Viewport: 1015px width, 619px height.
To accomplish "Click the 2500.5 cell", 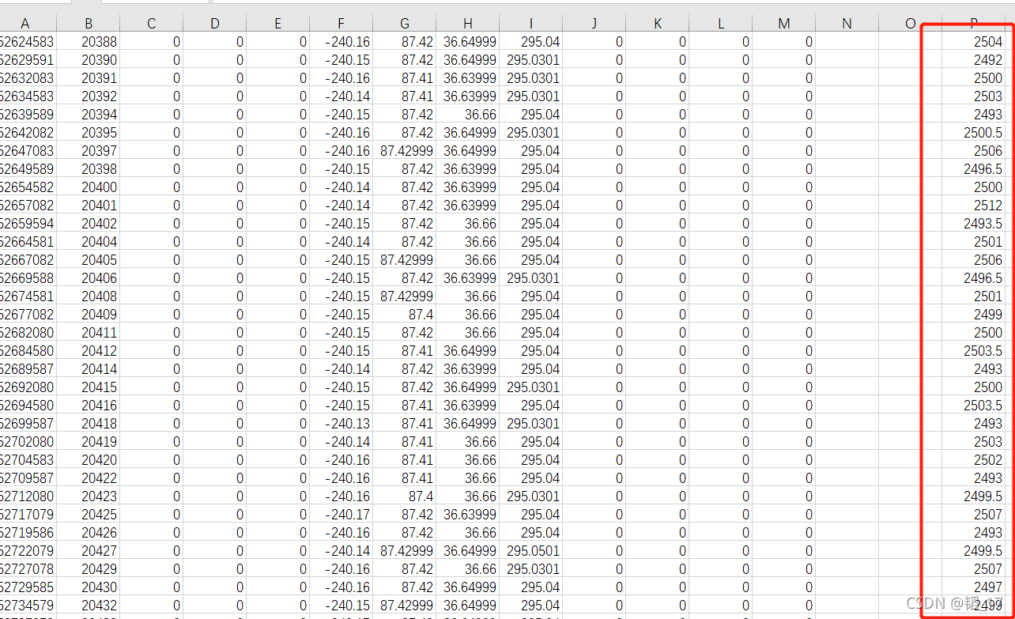I will (x=973, y=132).
